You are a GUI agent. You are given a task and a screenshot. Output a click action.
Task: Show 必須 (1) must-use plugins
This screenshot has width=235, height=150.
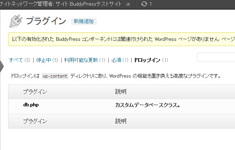[120, 60]
